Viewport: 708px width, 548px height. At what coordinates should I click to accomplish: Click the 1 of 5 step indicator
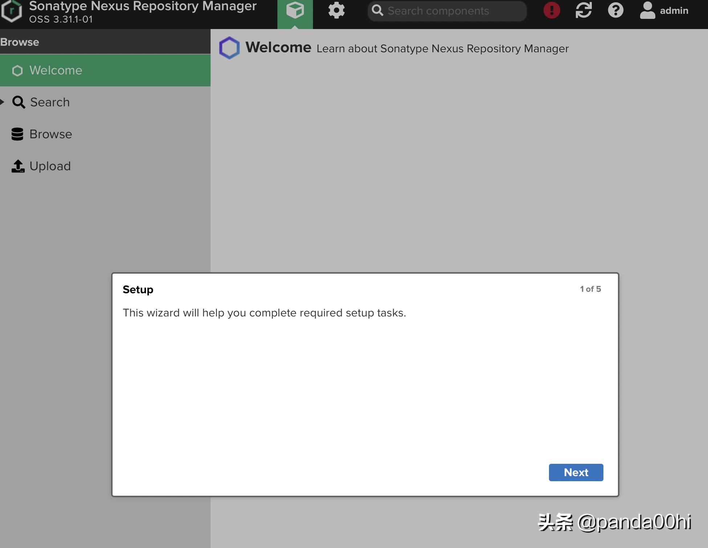tap(590, 289)
